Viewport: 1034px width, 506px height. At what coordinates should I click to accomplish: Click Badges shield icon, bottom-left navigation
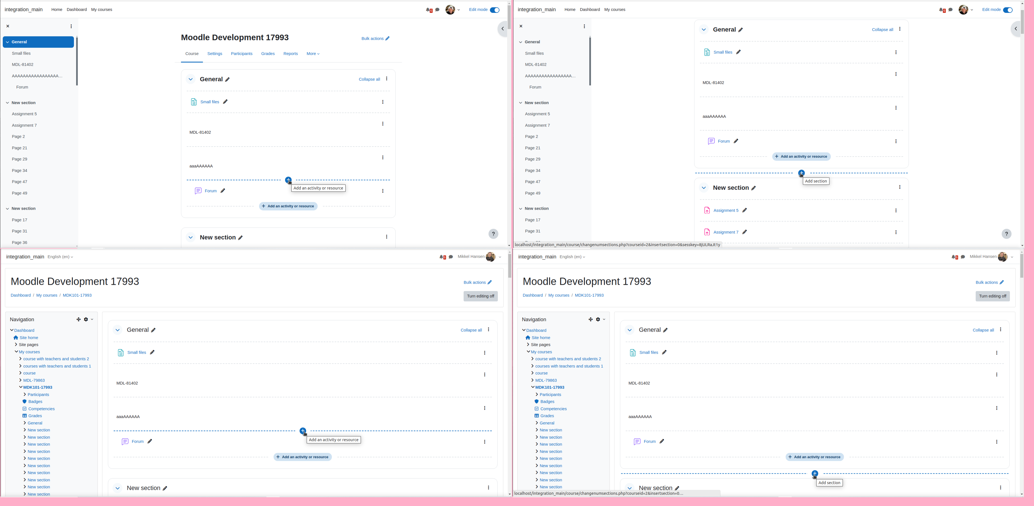pos(24,402)
